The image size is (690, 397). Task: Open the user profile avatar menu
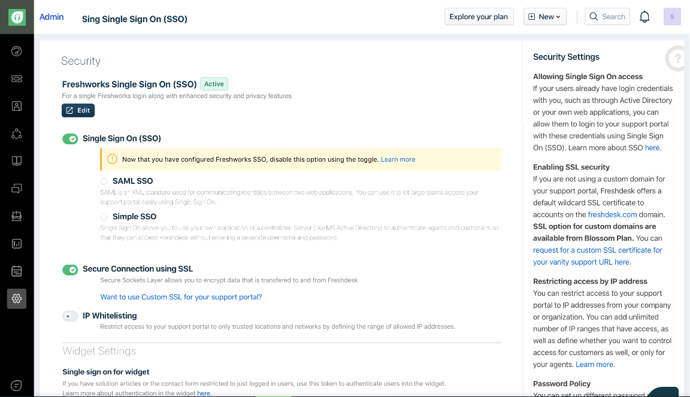pyautogui.click(x=672, y=17)
